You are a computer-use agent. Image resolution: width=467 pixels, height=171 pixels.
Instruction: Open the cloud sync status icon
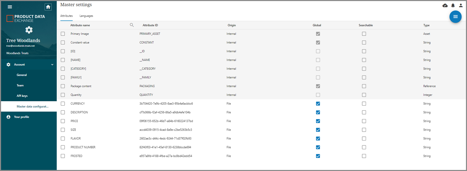445,6
